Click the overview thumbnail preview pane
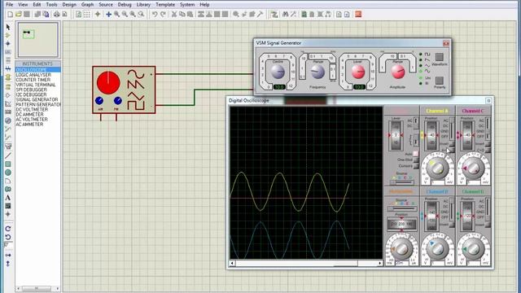This screenshot has width=521, height=293. point(38,40)
